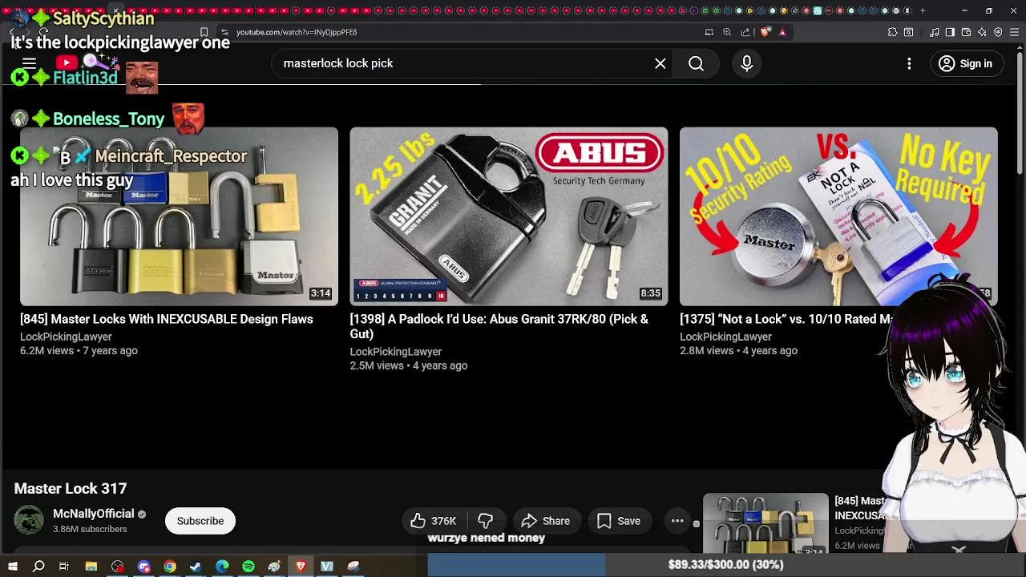
Task: Click the screen cast icon in address bar
Action: [x=709, y=32]
